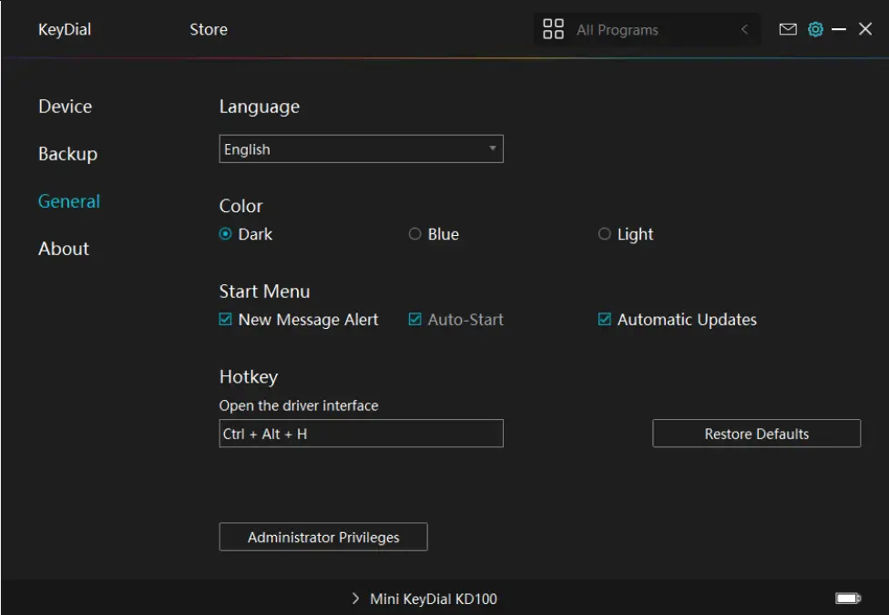Disable the Auto-Start checkbox

point(415,320)
